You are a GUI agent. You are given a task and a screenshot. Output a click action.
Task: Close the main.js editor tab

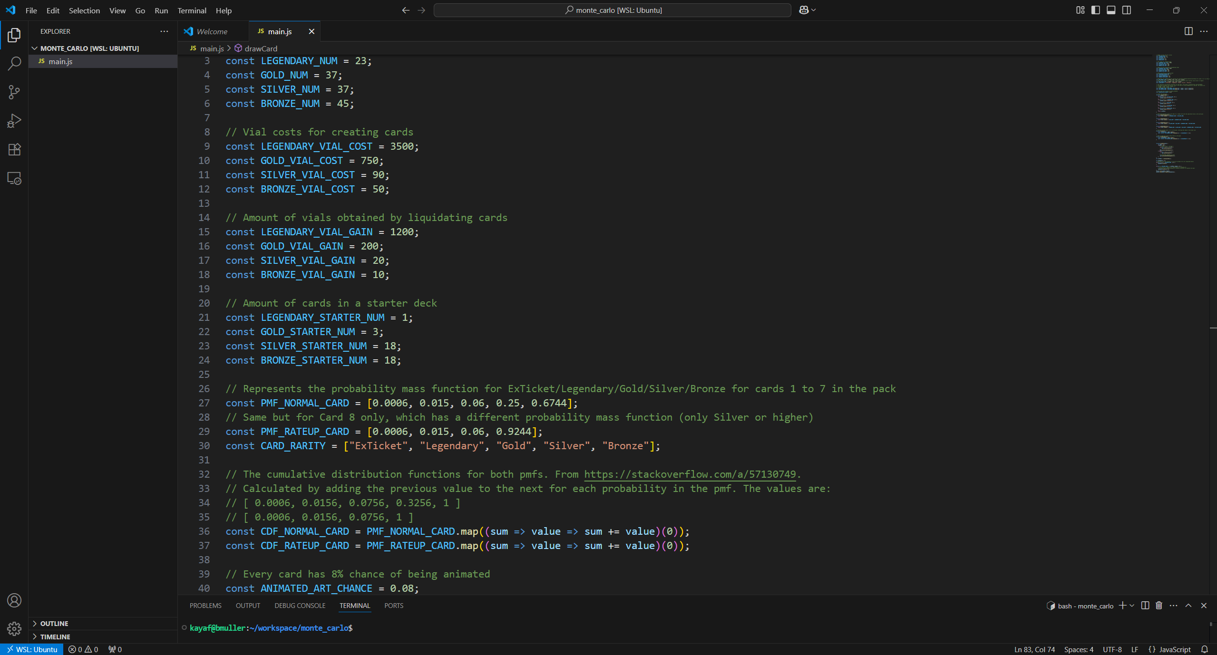click(x=312, y=31)
